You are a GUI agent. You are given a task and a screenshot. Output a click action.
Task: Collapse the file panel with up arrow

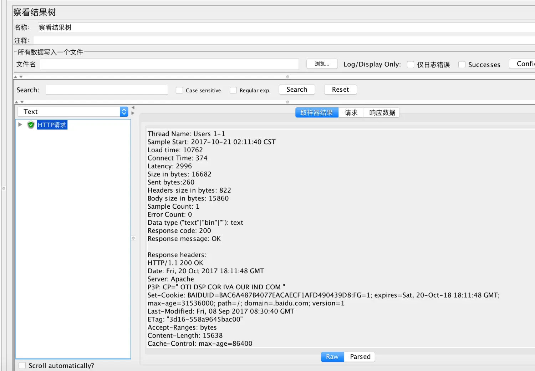(x=16, y=77)
